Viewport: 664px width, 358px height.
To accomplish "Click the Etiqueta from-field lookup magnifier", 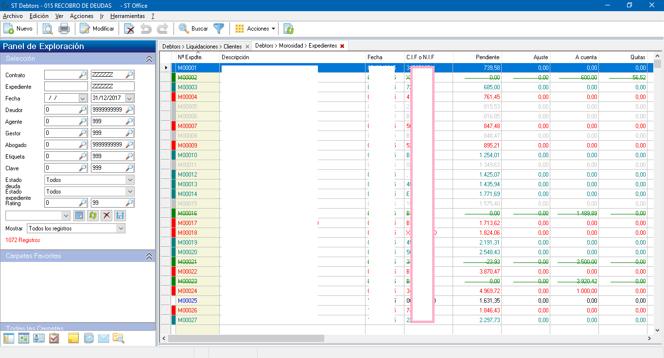I will 83,157.
